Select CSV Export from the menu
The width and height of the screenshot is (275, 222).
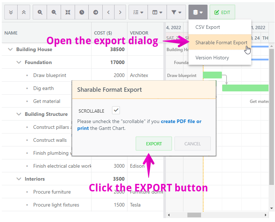point(208,27)
